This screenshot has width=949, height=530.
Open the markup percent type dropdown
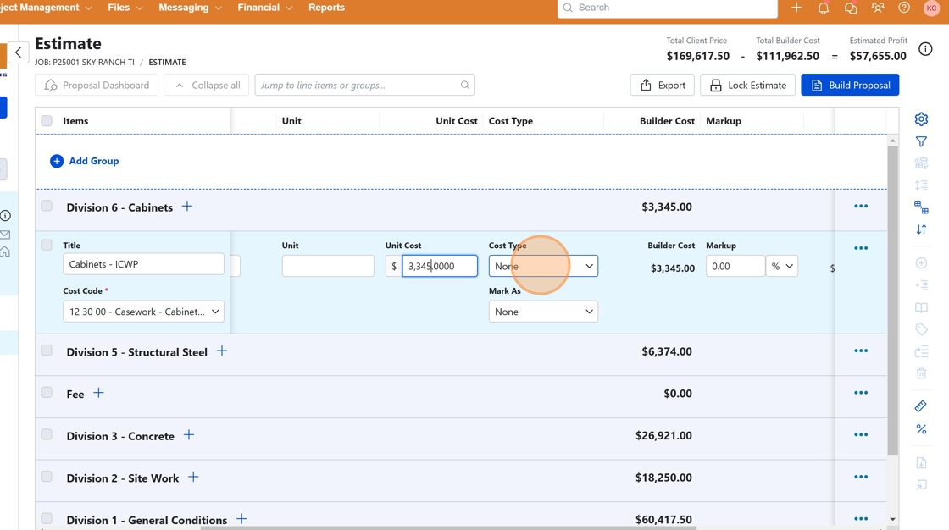pos(781,266)
